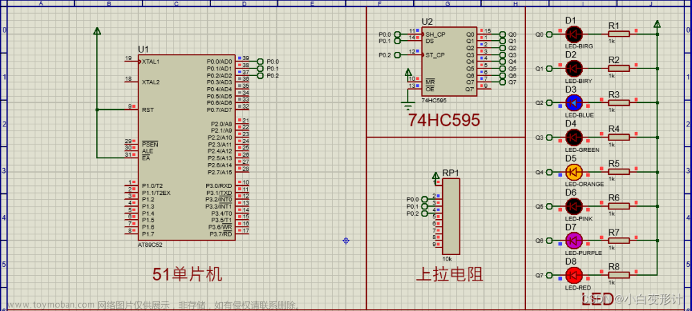Screen dimensions: 692x311
Task: Click the "LED-ORANGE" label under D5
Action: tap(584, 184)
